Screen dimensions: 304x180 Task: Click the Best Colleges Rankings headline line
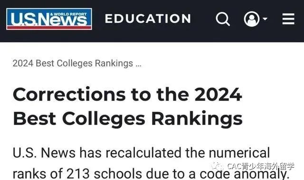coord(128,118)
